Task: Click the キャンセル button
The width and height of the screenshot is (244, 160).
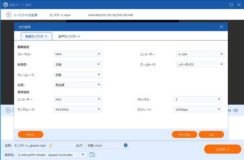Action: click(x=184, y=134)
